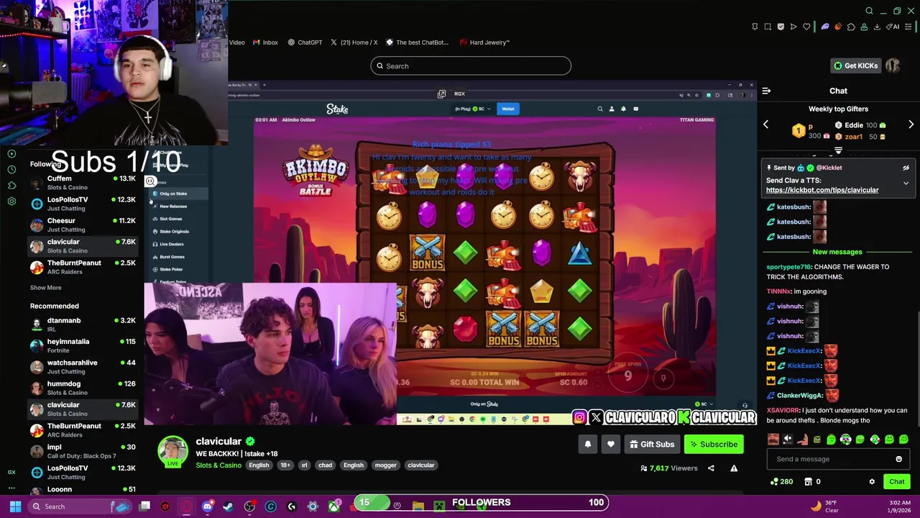920x518 pixels.
Task: Share the stream with the share icon
Action: (x=711, y=468)
